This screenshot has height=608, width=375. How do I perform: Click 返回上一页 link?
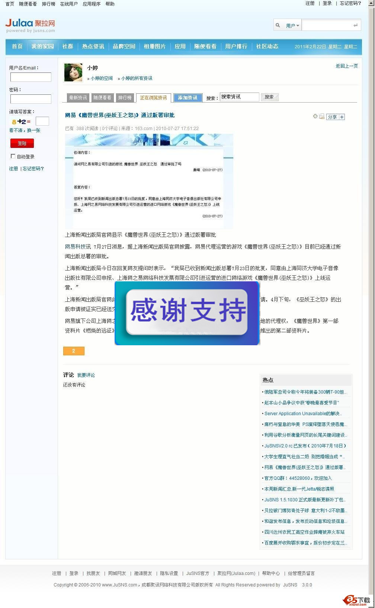347,66
